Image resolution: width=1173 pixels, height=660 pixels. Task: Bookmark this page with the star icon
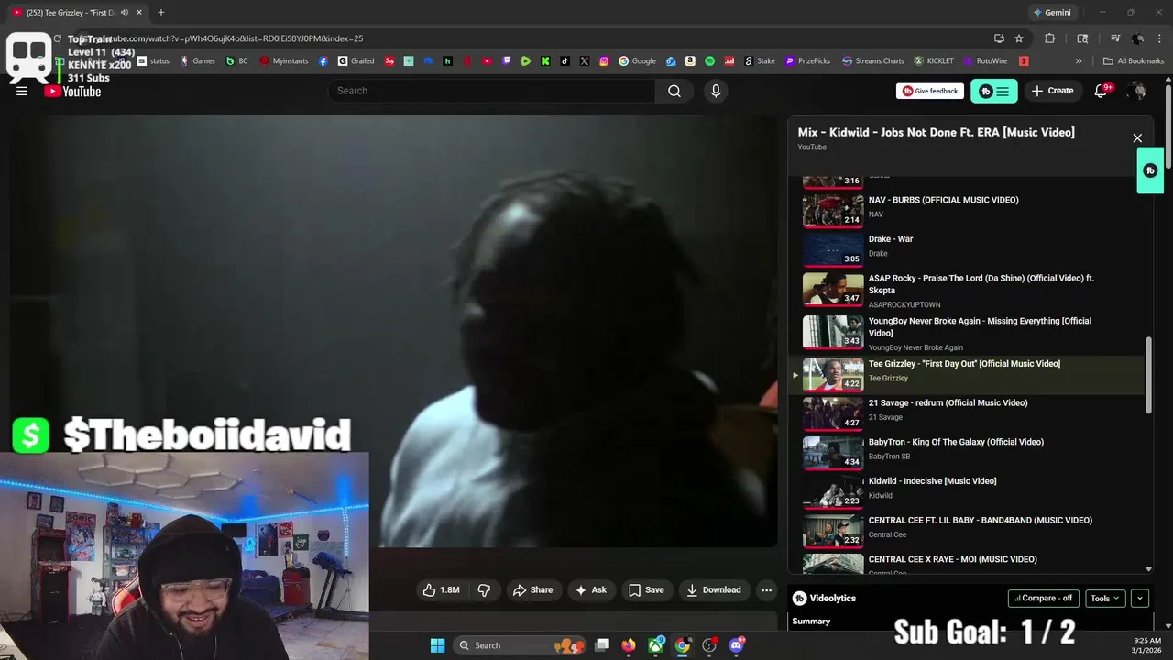[1019, 38]
